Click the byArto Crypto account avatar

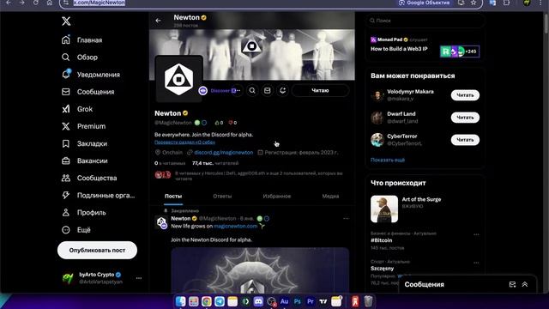coord(68,278)
